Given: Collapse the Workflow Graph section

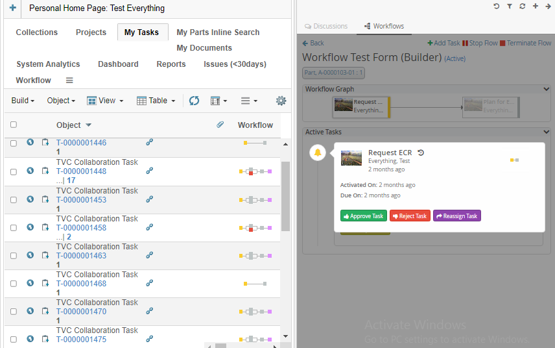Looking at the screenshot, I should point(547,89).
